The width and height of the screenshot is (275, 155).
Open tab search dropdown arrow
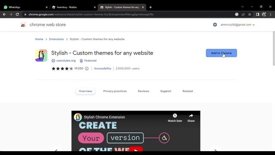242,7
